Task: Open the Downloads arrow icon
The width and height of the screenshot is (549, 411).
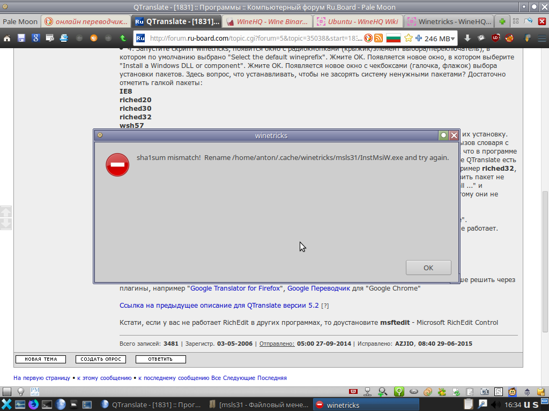Action: (x=467, y=38)
